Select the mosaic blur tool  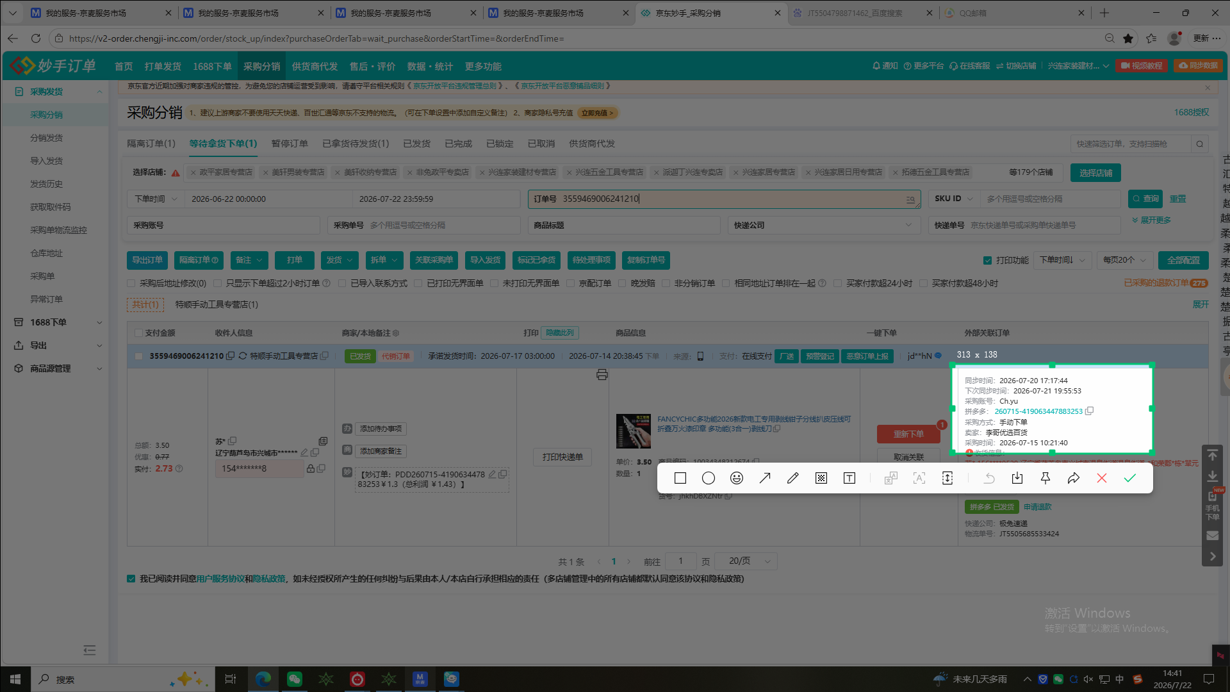(x=821, y=478)
